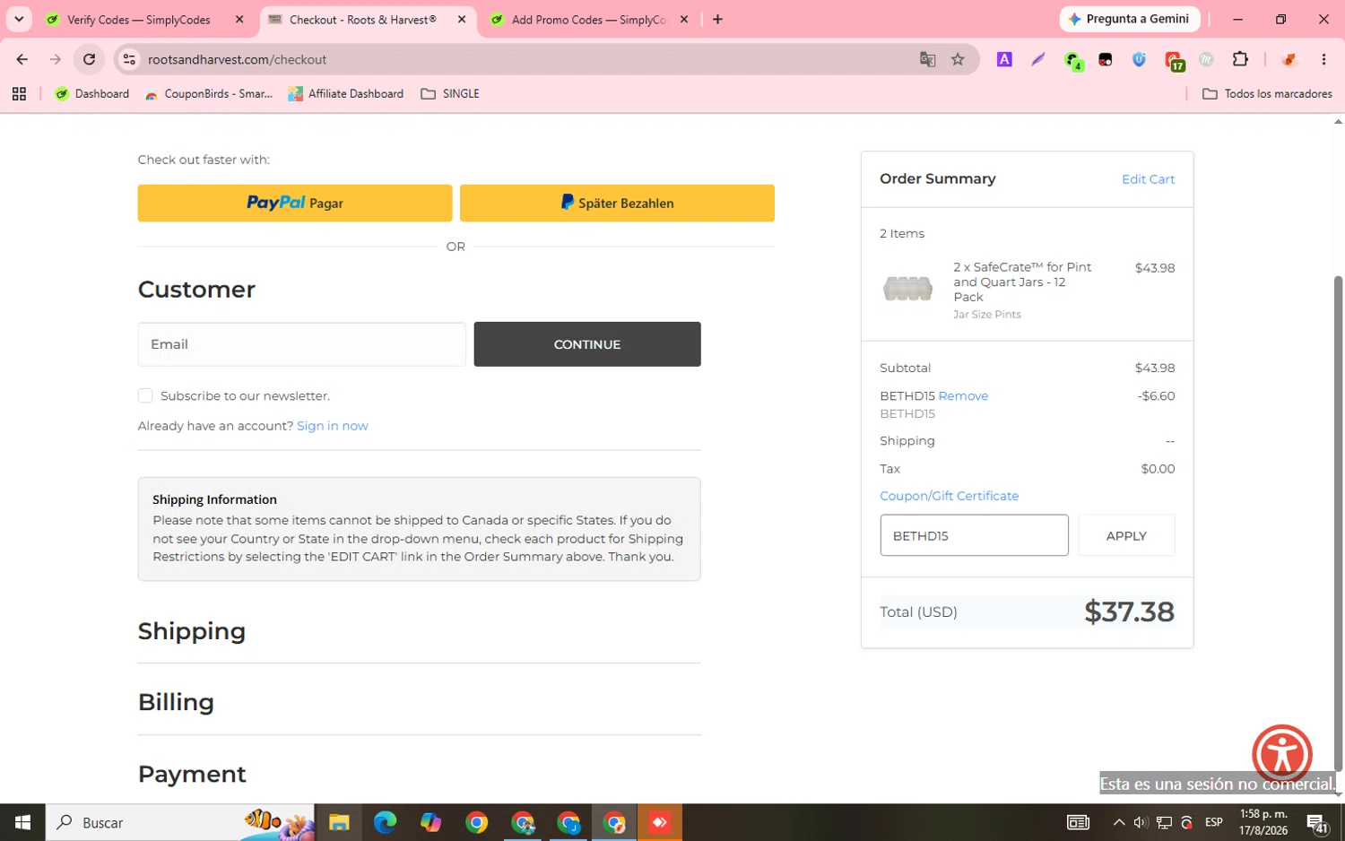Click the scrollbar down arrow
Image resolution: width=1345 pixels, height=841 pixels.
point(1339,794)
